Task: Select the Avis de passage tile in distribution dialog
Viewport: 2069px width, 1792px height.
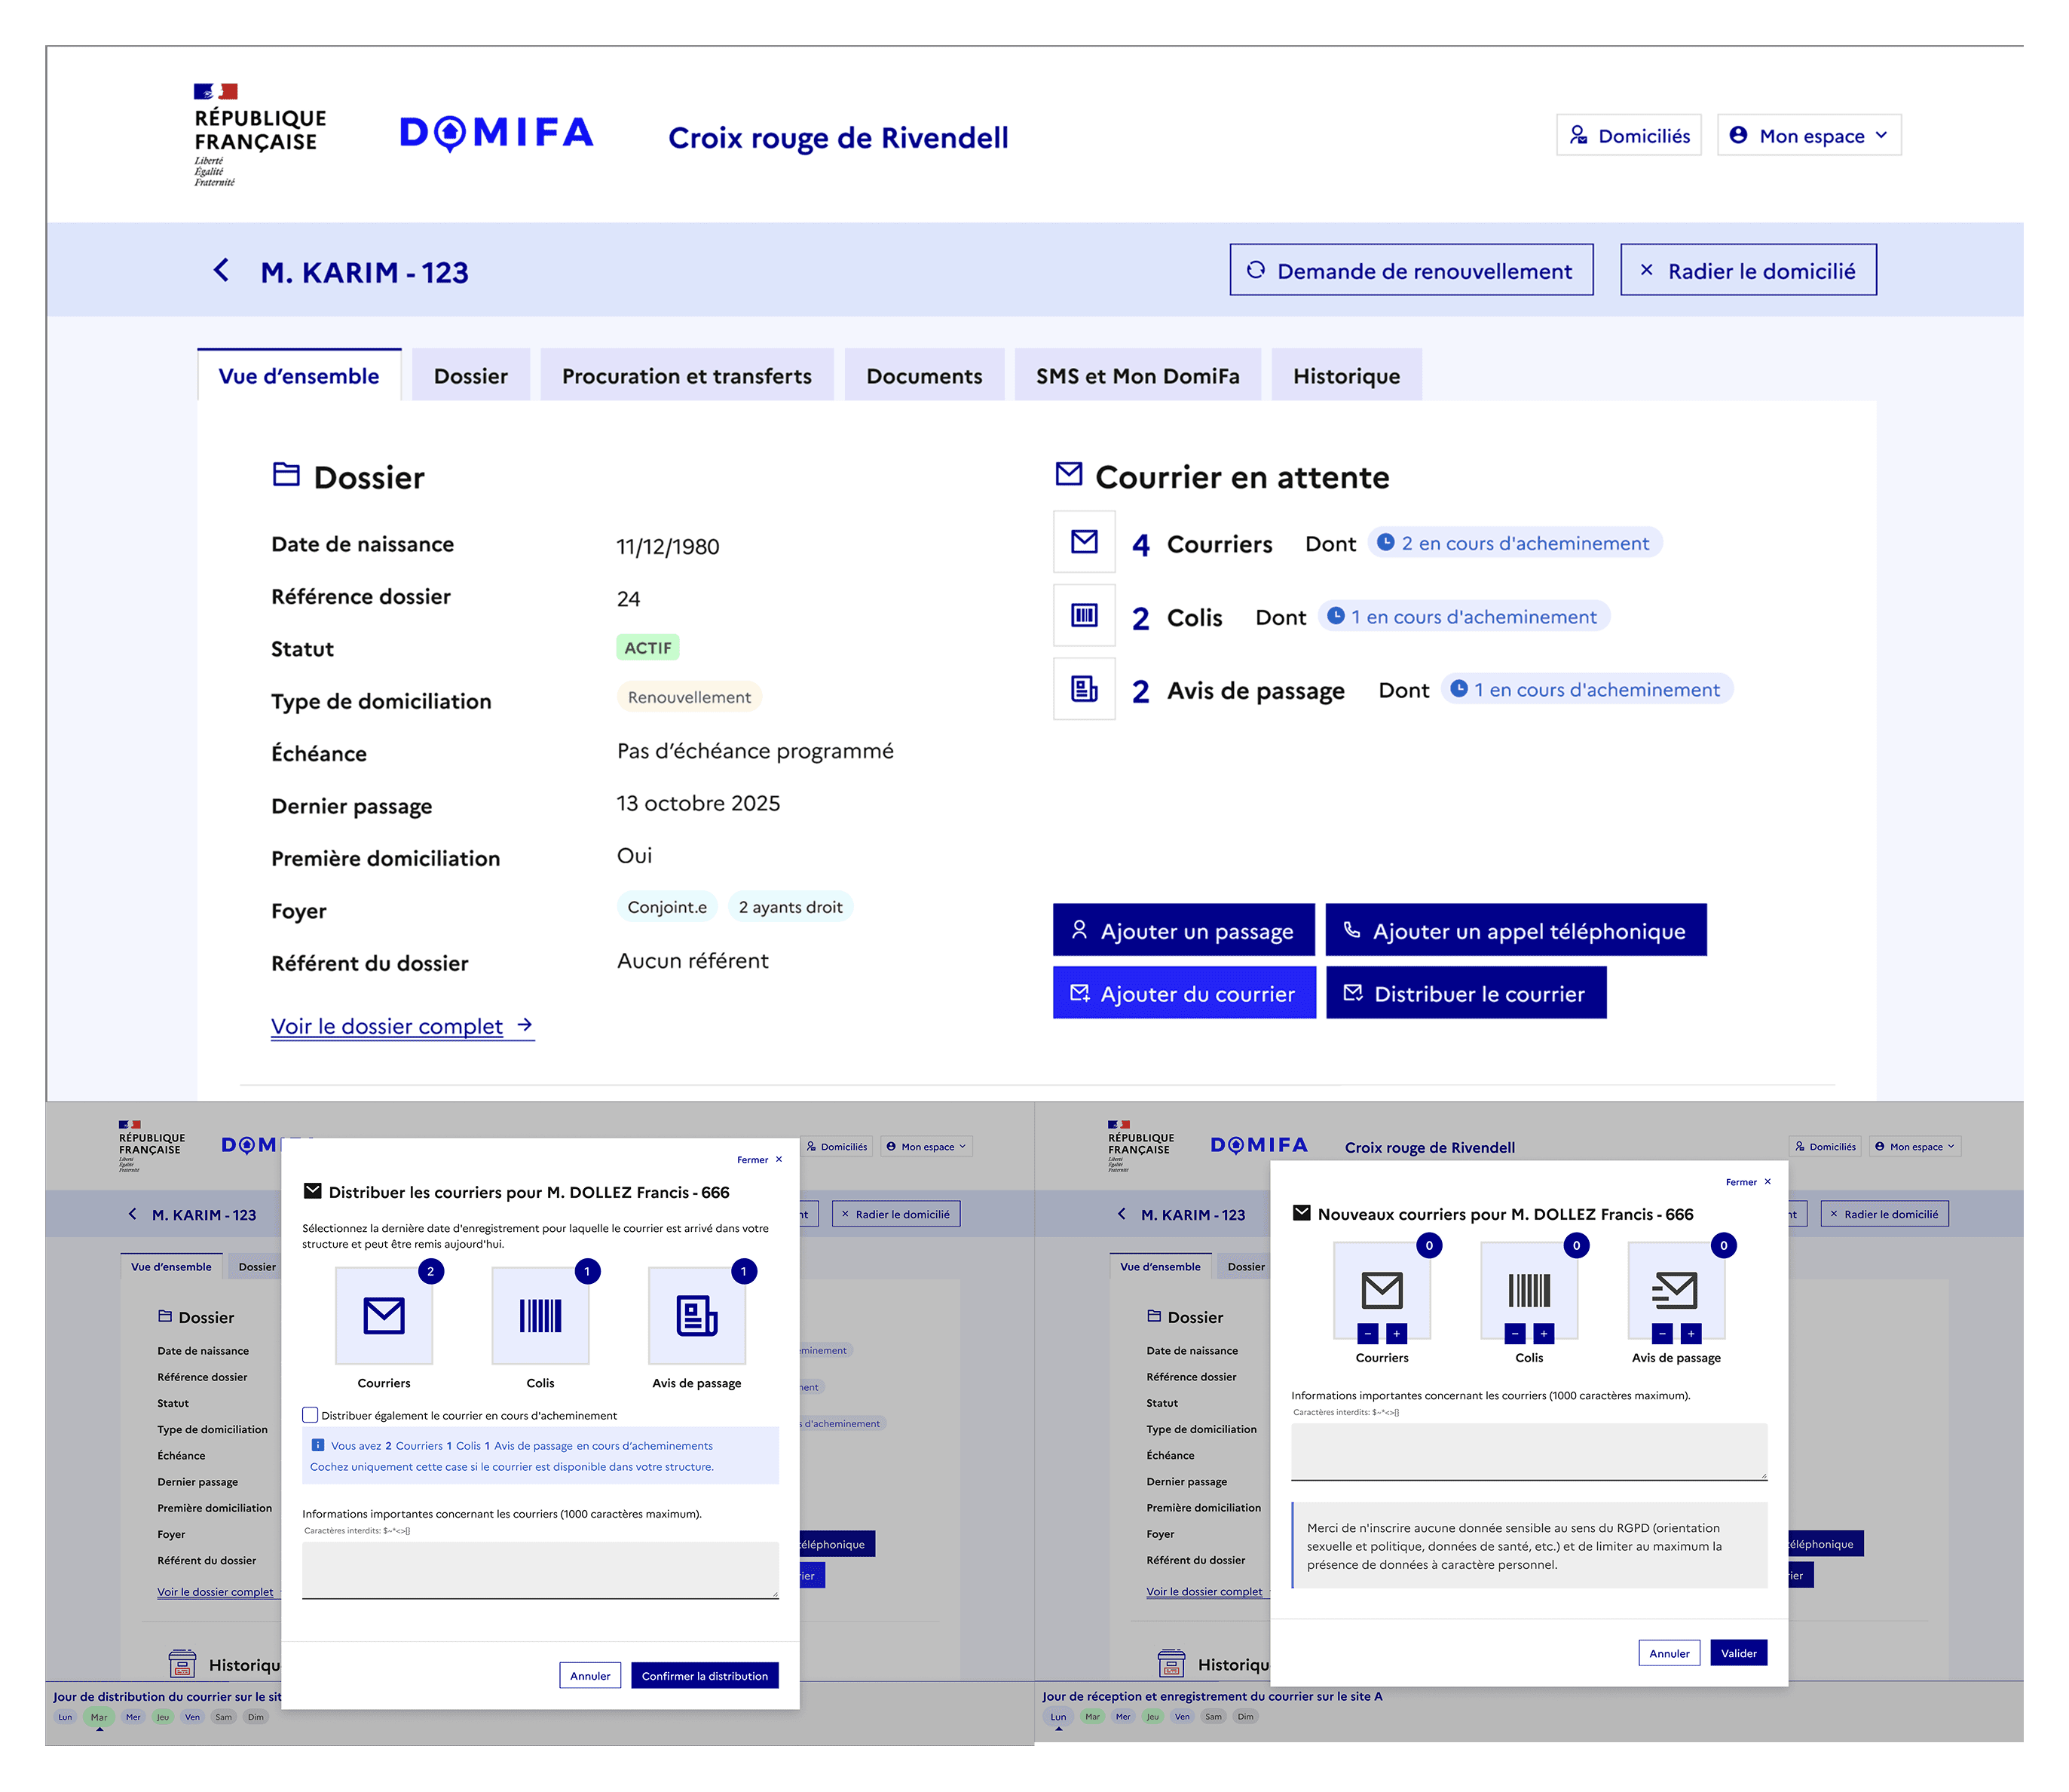Action: coord(696,1315)
